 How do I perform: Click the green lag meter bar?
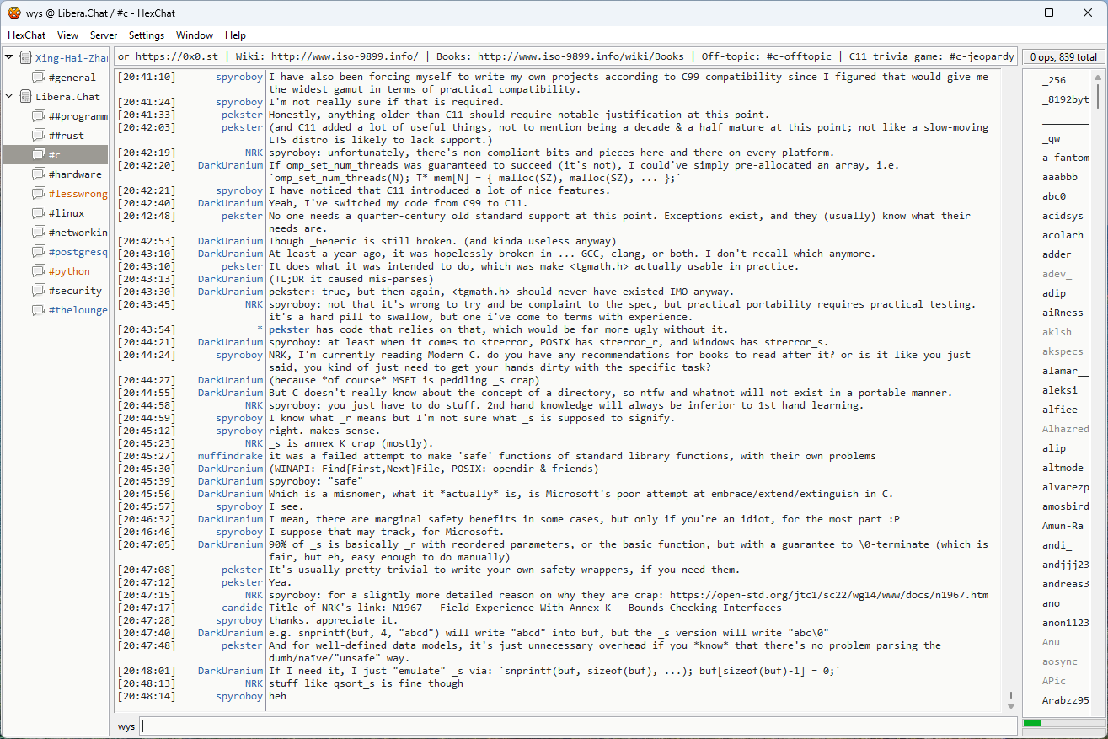pos(1032,724)
